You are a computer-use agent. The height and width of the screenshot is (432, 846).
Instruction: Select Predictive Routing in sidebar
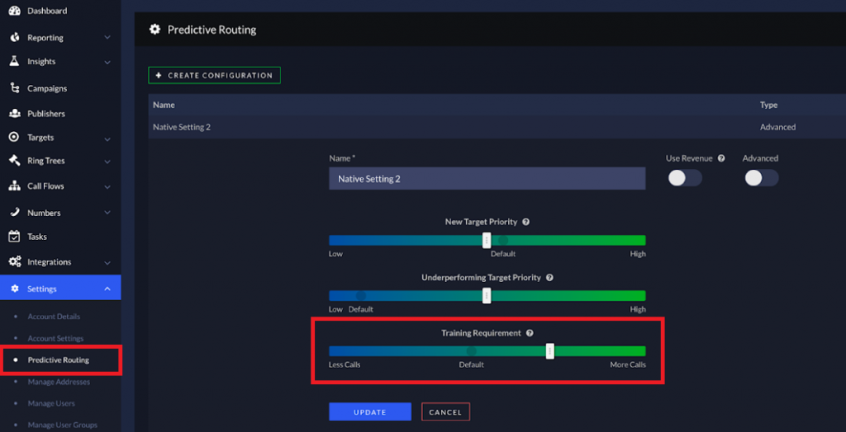click(58, 360)
